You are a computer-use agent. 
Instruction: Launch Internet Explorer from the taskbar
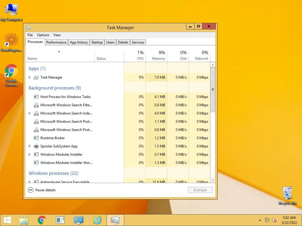[97, 220]
